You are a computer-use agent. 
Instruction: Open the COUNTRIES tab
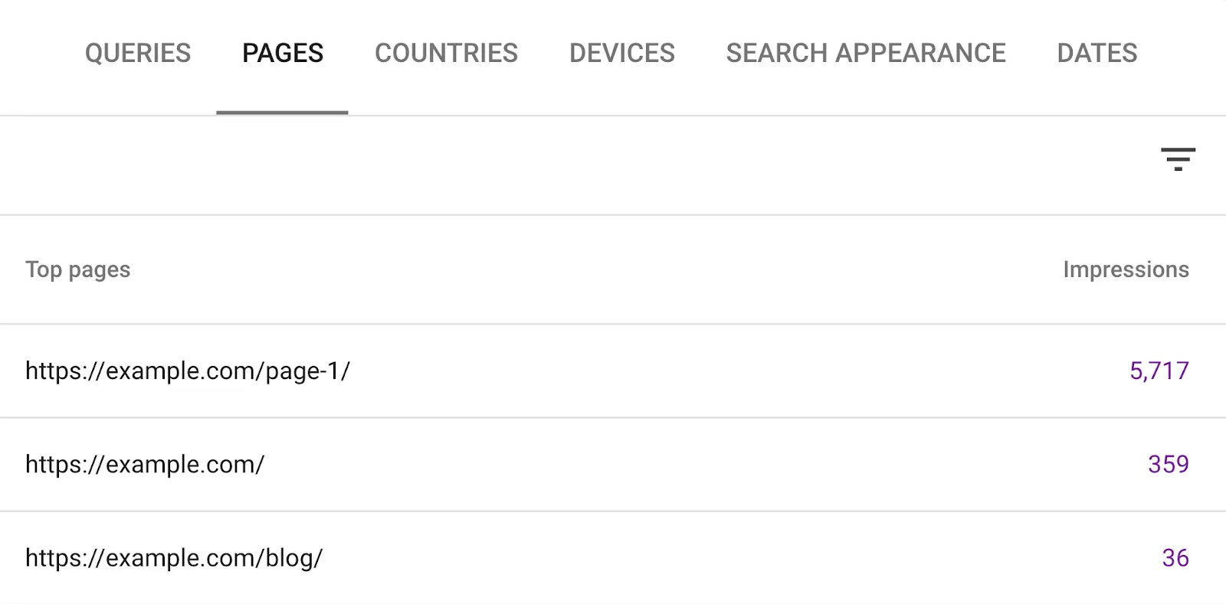[x=446, y=53]
